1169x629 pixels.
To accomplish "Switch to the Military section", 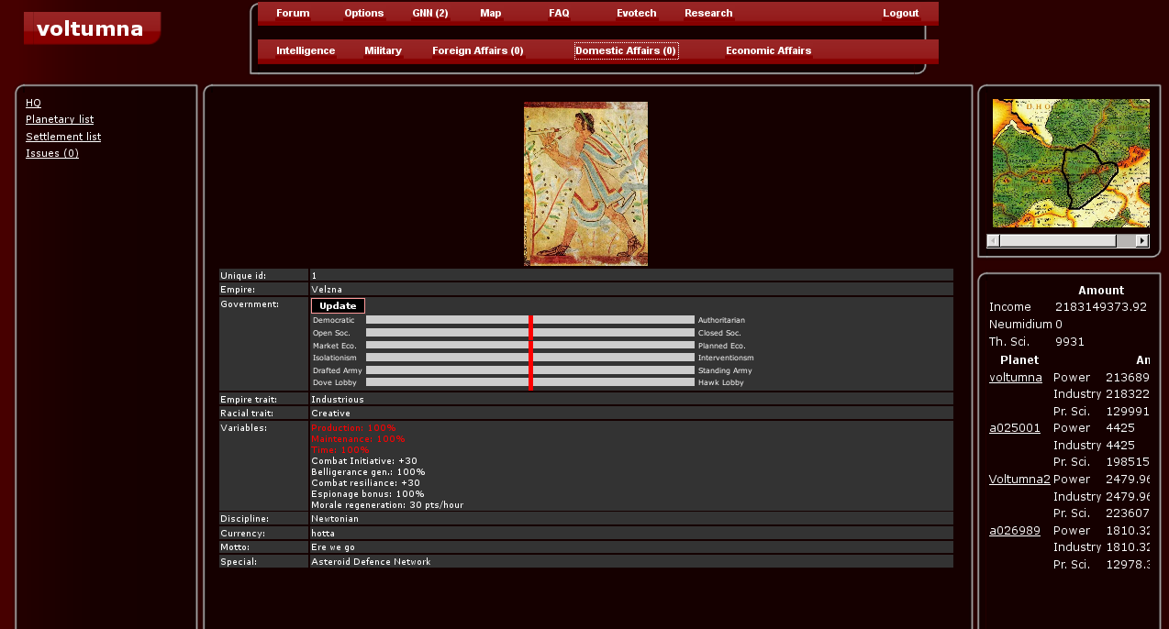I will [383, 50].
